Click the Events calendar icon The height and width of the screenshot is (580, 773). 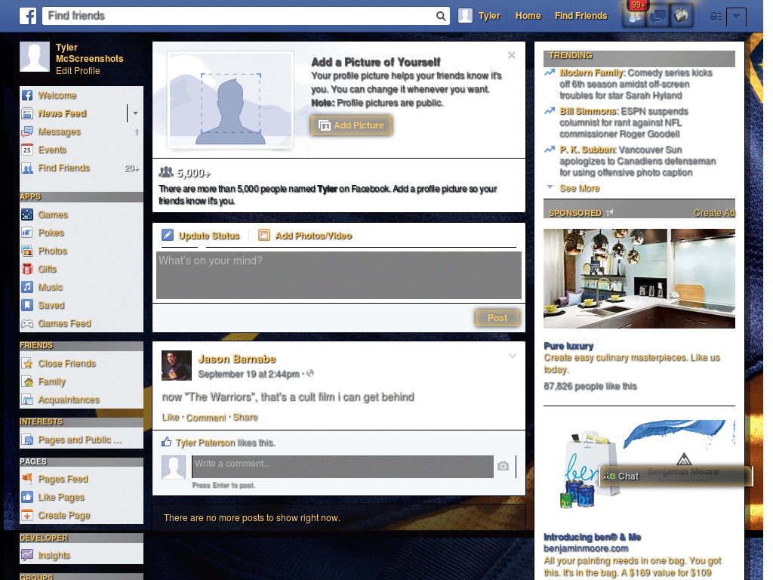click(27, 150)
